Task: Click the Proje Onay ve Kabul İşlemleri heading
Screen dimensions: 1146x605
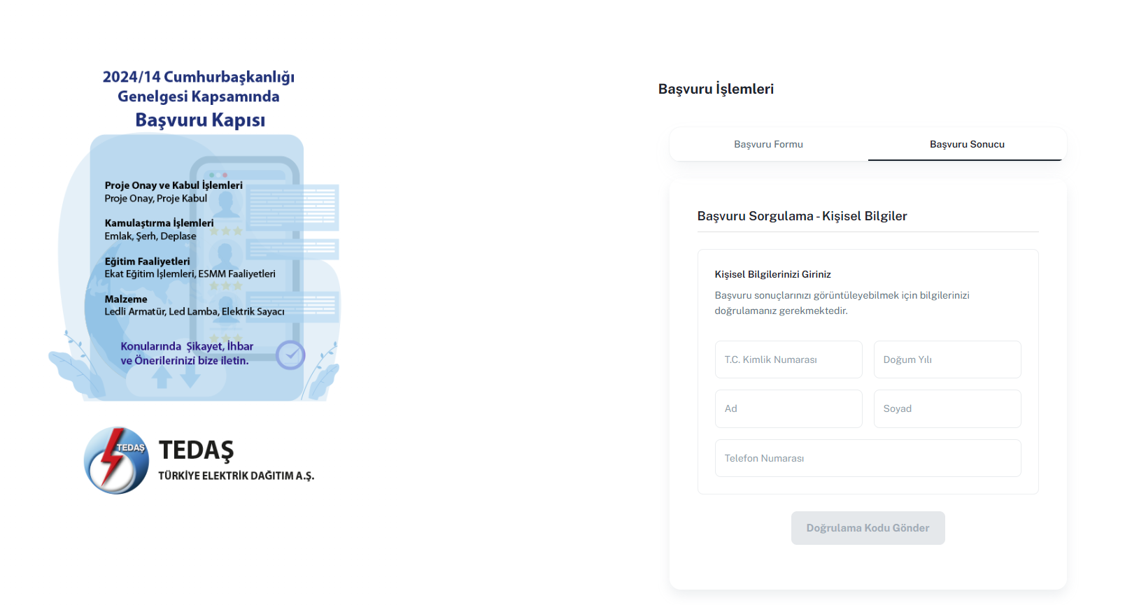Action: click(x=174, y=185)
